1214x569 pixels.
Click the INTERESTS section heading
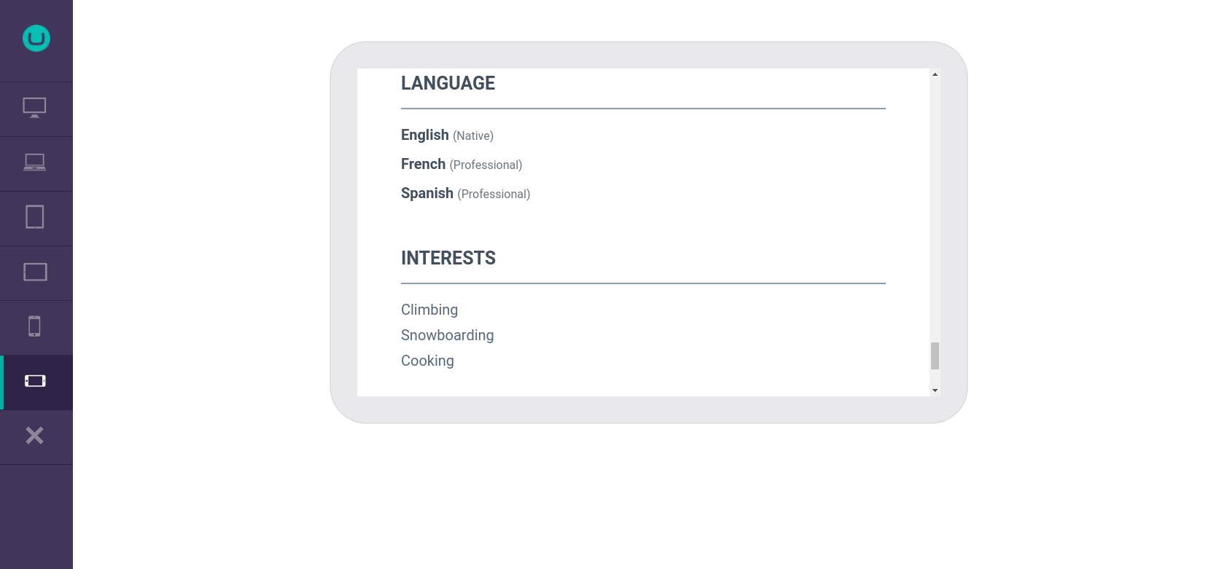point(448,258)
